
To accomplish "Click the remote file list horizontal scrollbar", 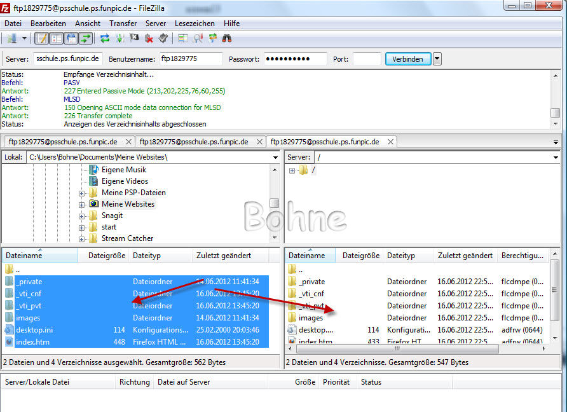I will tap(413, 349).
